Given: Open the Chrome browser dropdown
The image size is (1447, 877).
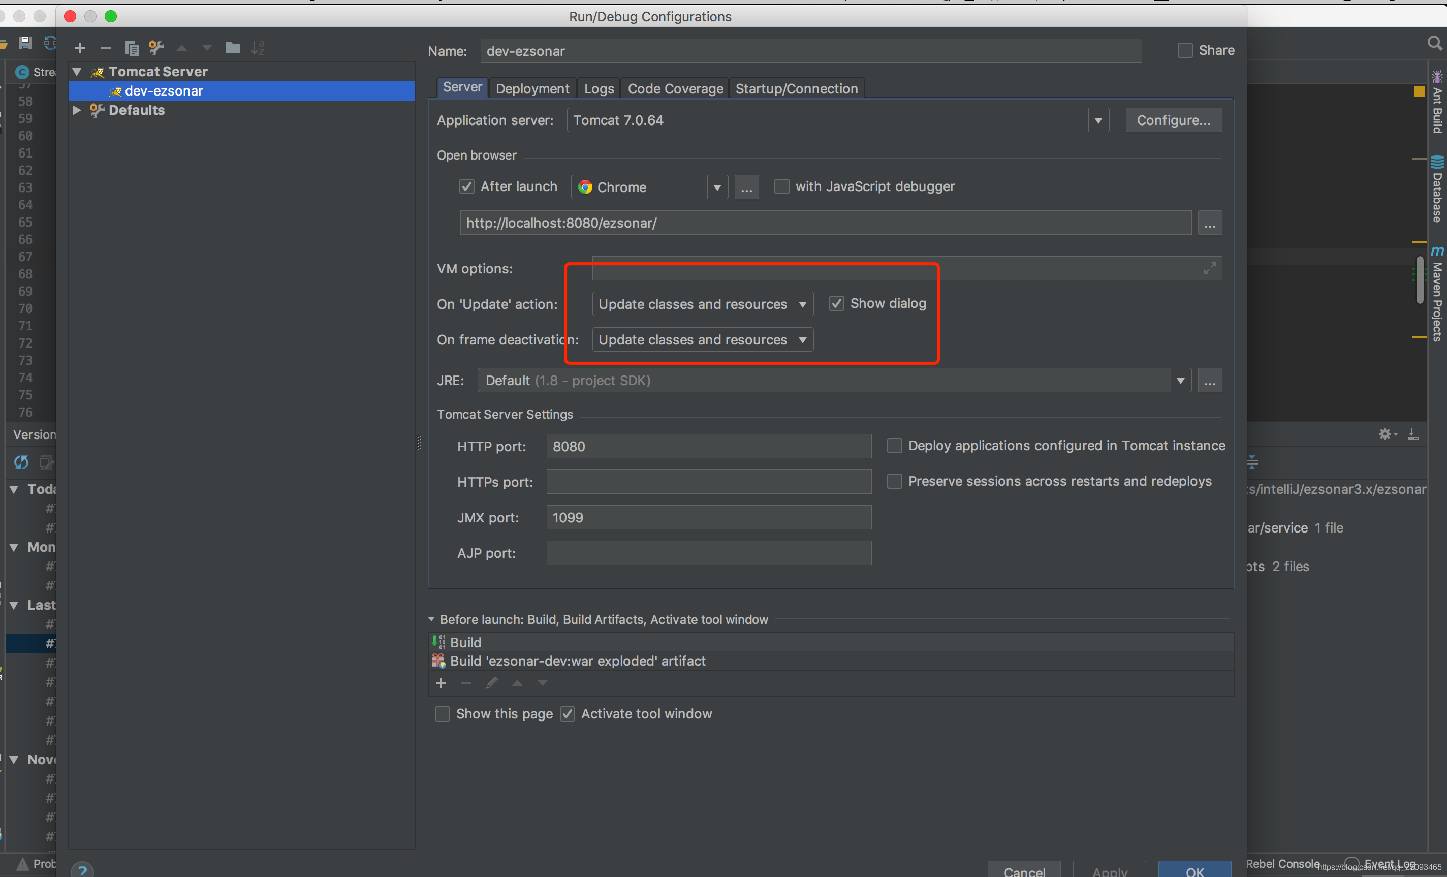Looking at the screenshot, I should click(x=717, y=187).
